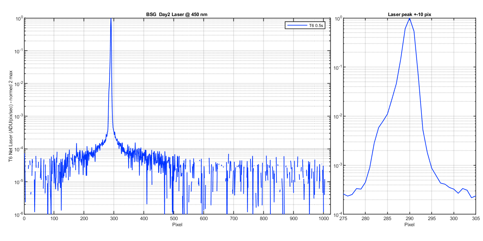This screenshot has height=241, width=483.
Task: Click the x-axis tick label '1000'
Action: (324, 219)
